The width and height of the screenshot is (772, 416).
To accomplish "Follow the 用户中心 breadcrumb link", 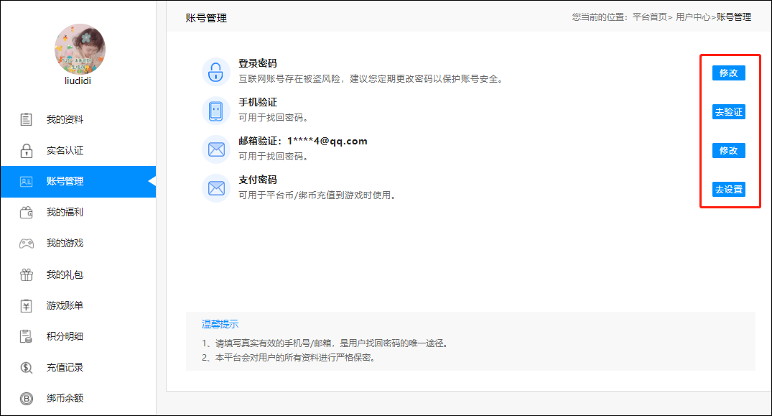I will click(x=693, y=17).
